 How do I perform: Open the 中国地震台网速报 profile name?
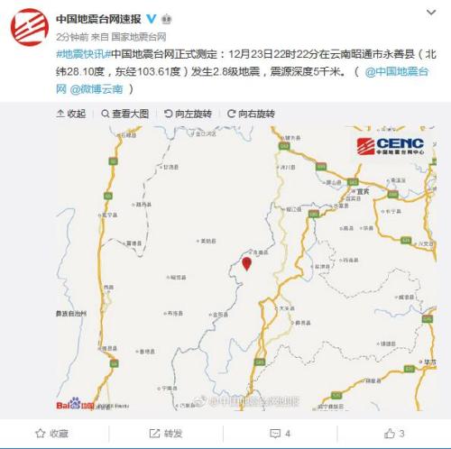(x=98, y=19)
